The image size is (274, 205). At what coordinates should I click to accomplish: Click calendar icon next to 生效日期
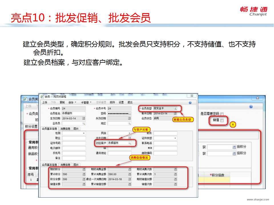(x=83, y=118)
